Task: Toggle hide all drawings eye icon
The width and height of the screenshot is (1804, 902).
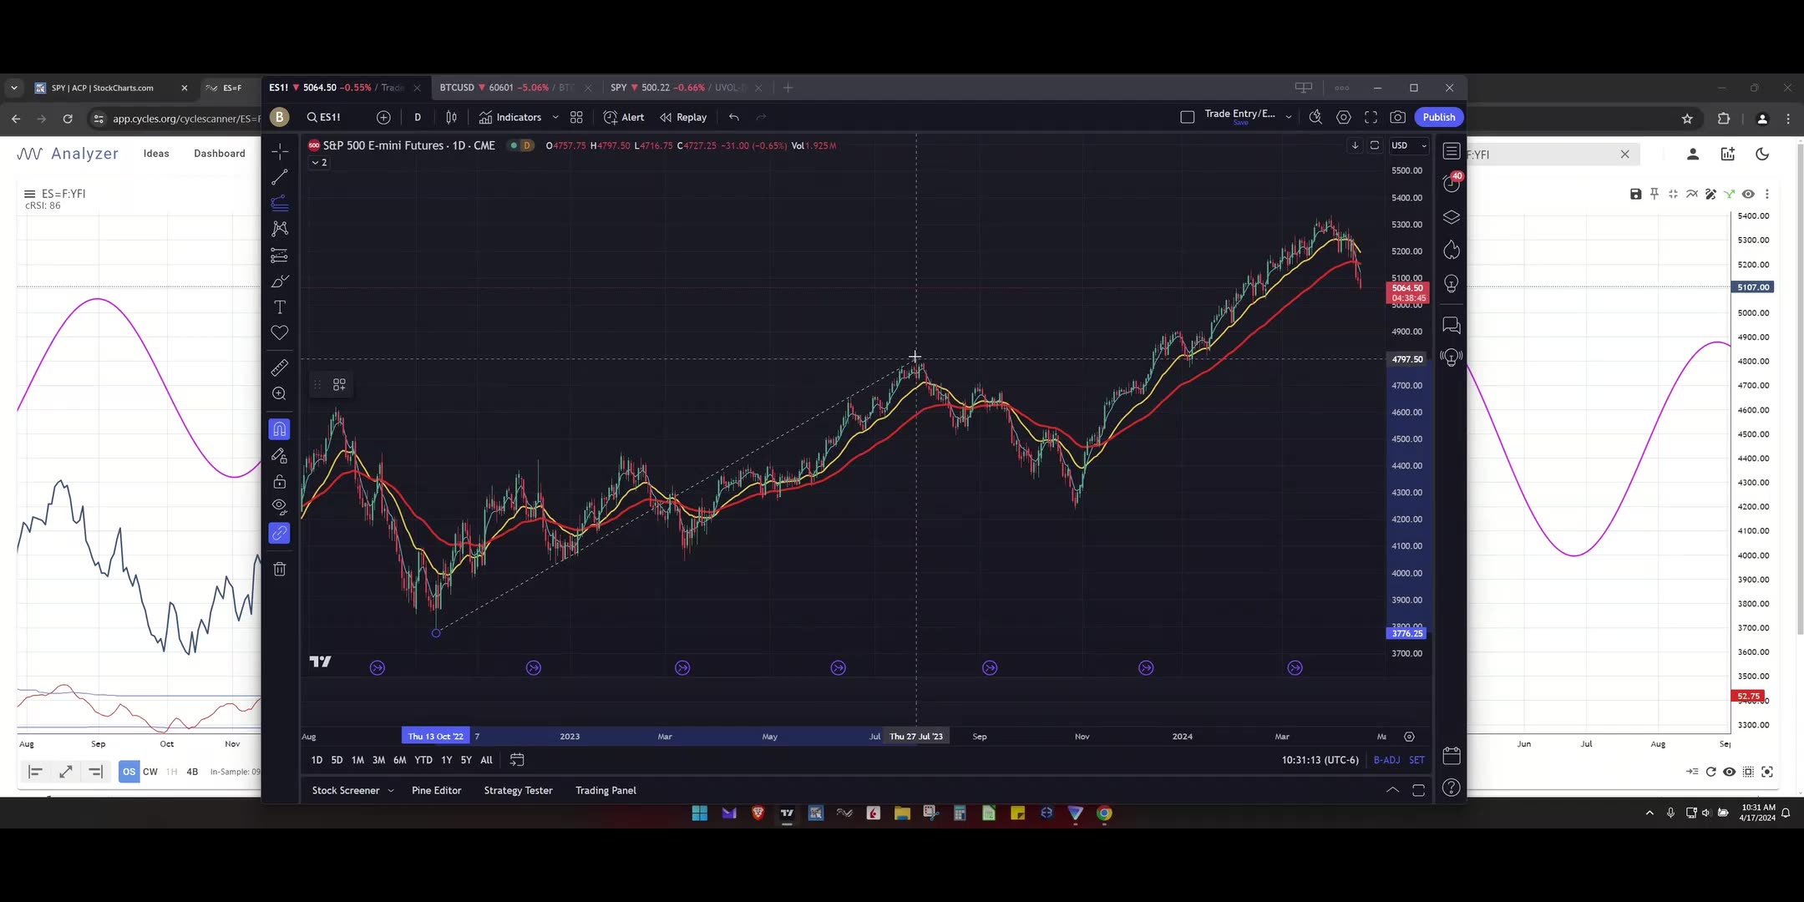Action: [280, 508]
